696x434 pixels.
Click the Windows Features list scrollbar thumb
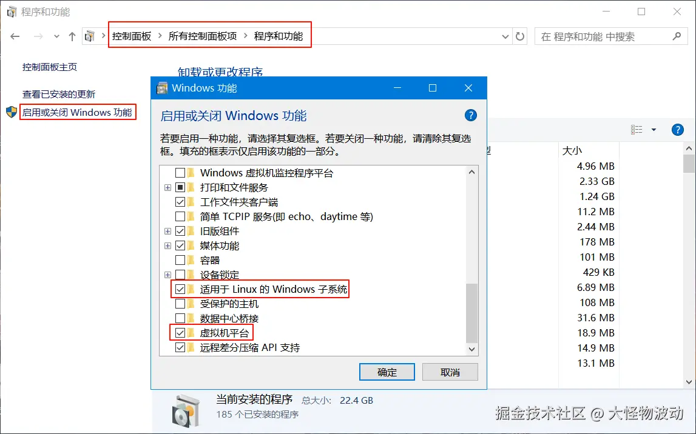472,313
